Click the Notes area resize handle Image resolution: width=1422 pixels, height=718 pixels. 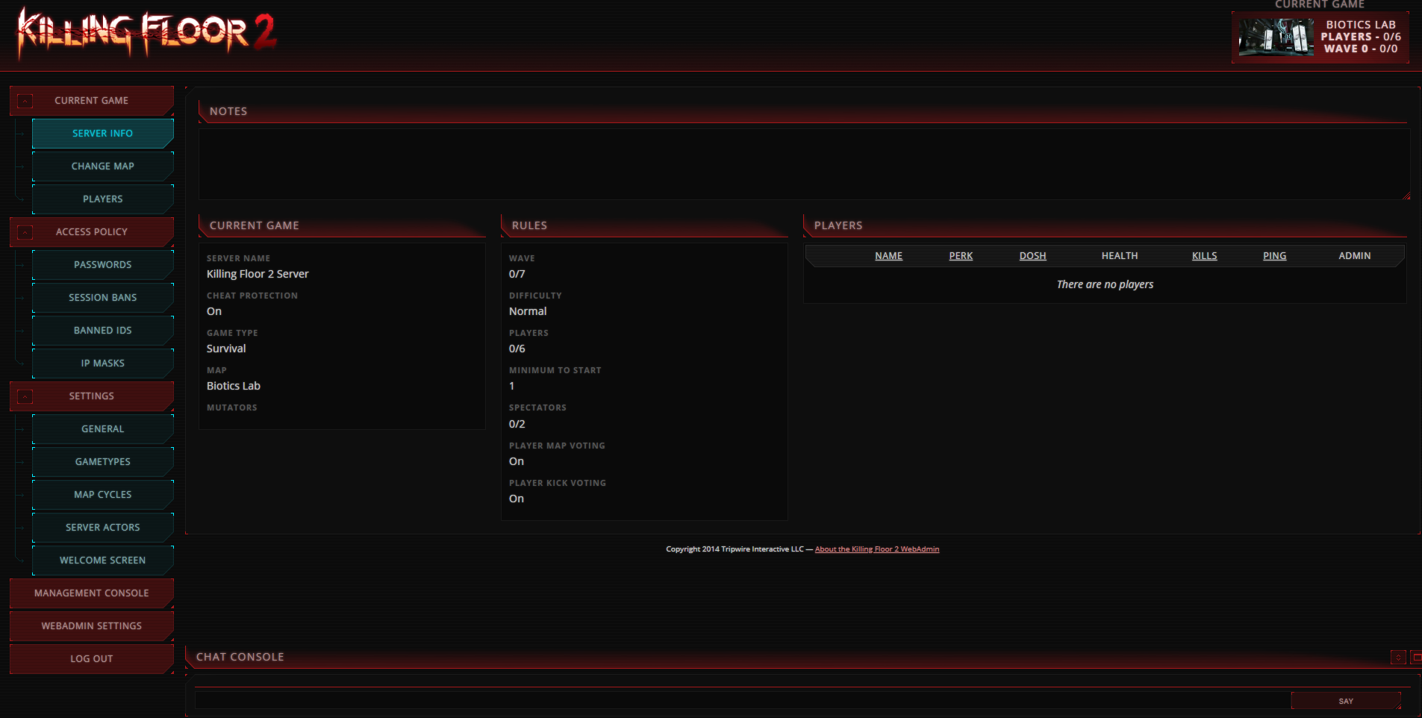click(x=1406, y=196)
